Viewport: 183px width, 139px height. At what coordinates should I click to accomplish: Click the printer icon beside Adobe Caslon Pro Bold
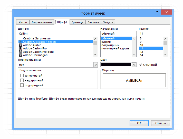click(21, 51)
